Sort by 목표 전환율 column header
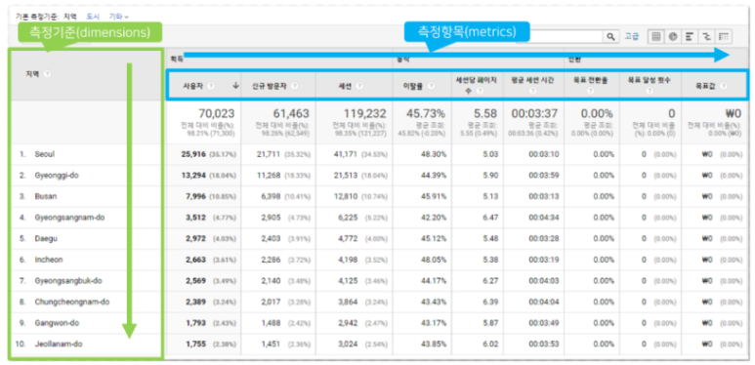Image resolution: width=755 pixels, height=365 pixels. pyautogui.click(x=590, y=80)
